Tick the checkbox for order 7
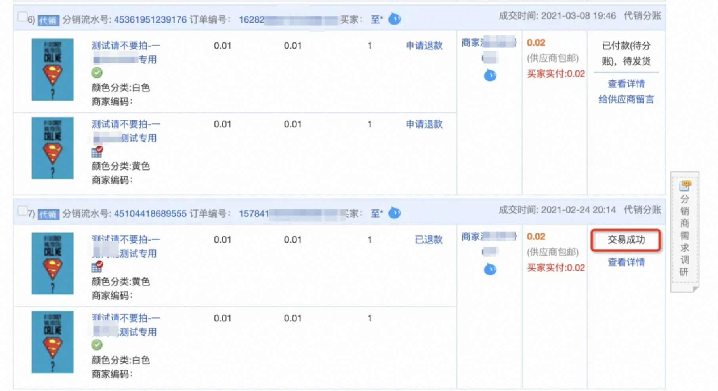 pyautogui.click(x=22, y=211)
